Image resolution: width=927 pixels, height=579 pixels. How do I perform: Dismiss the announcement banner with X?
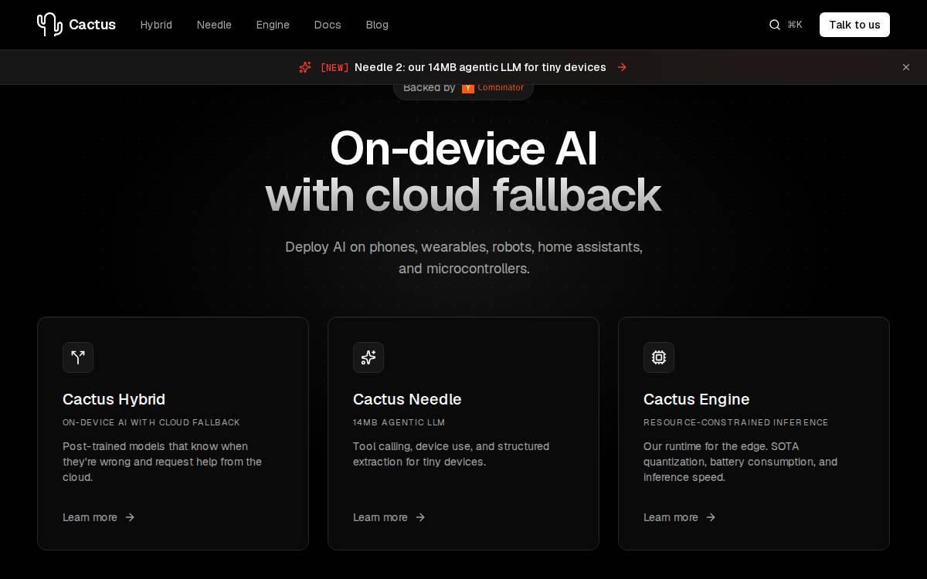906,67
